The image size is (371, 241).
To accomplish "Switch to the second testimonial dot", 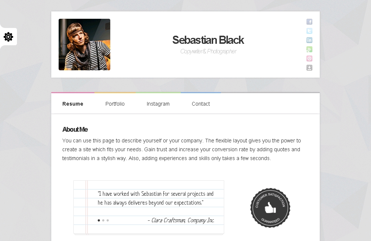I will (103, 220).
